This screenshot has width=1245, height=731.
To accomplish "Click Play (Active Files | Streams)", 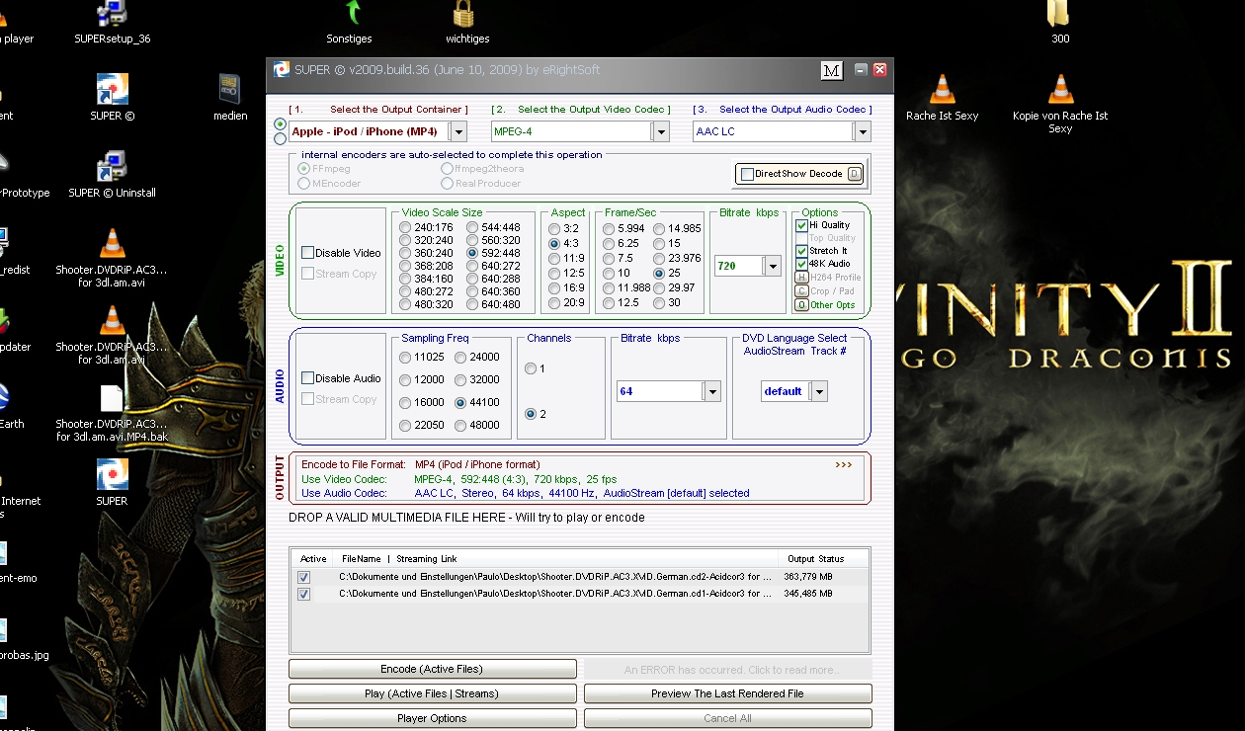I will click(x=432, y=693).
